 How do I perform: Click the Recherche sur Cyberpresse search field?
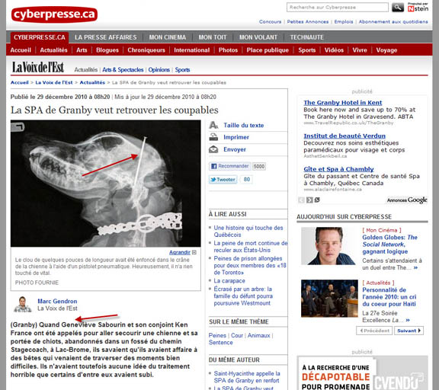tap(338, 8)
